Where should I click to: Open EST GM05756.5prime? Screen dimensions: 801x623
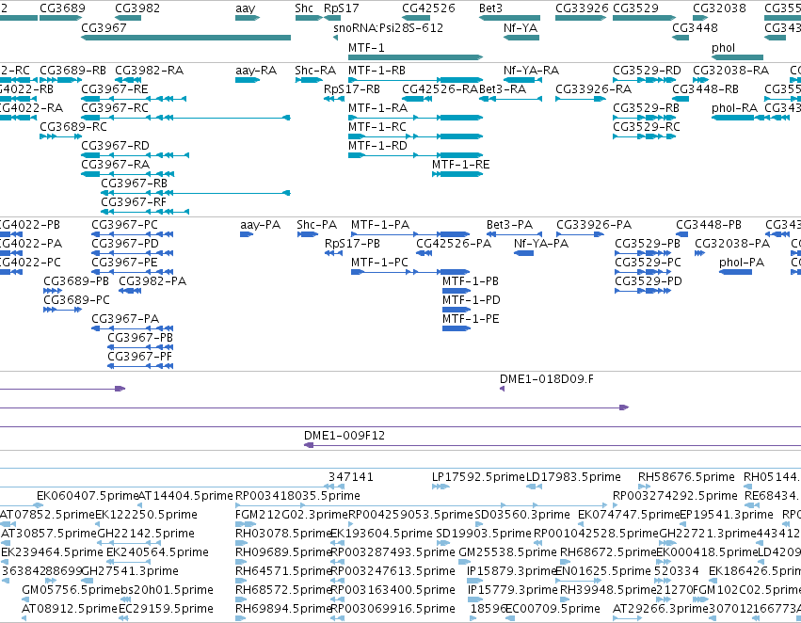pos(24,599)
